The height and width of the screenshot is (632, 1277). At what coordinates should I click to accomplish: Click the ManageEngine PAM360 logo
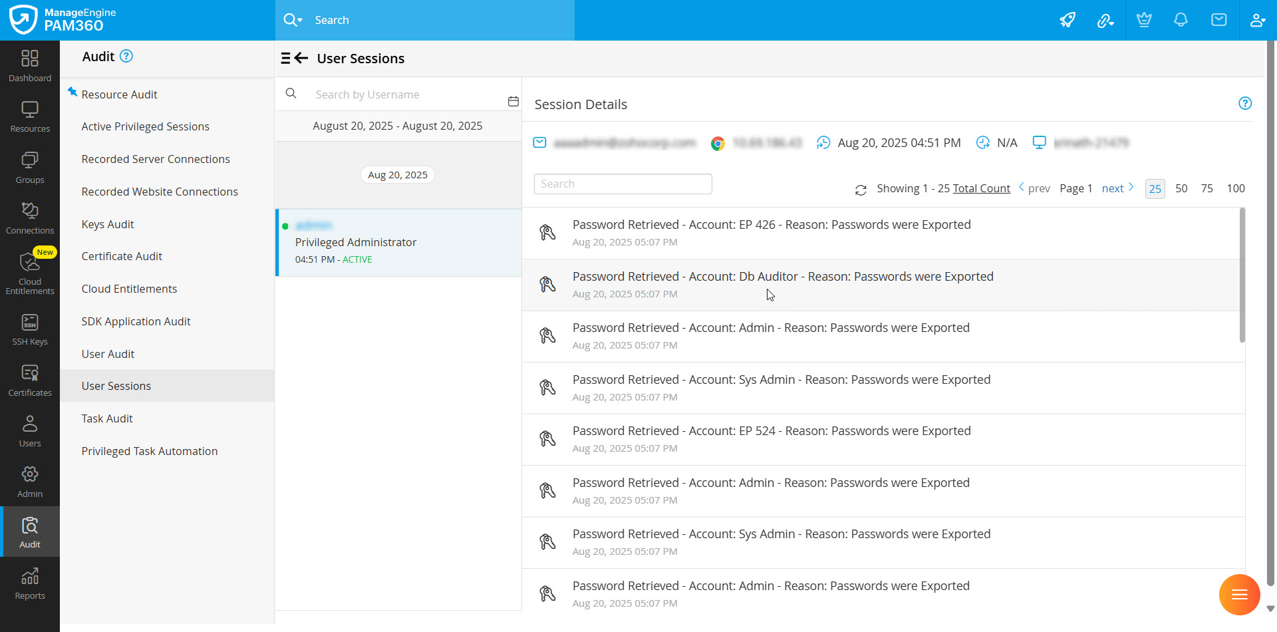[x=63, y=20]
